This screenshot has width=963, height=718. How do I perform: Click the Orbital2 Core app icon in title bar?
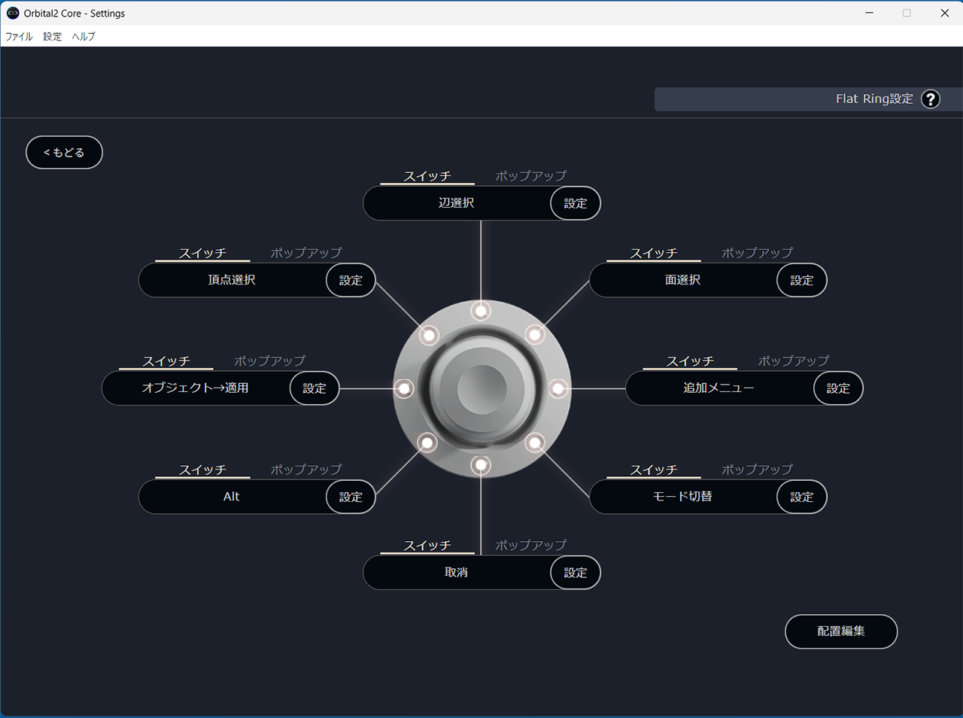click(x=13, y=13)
